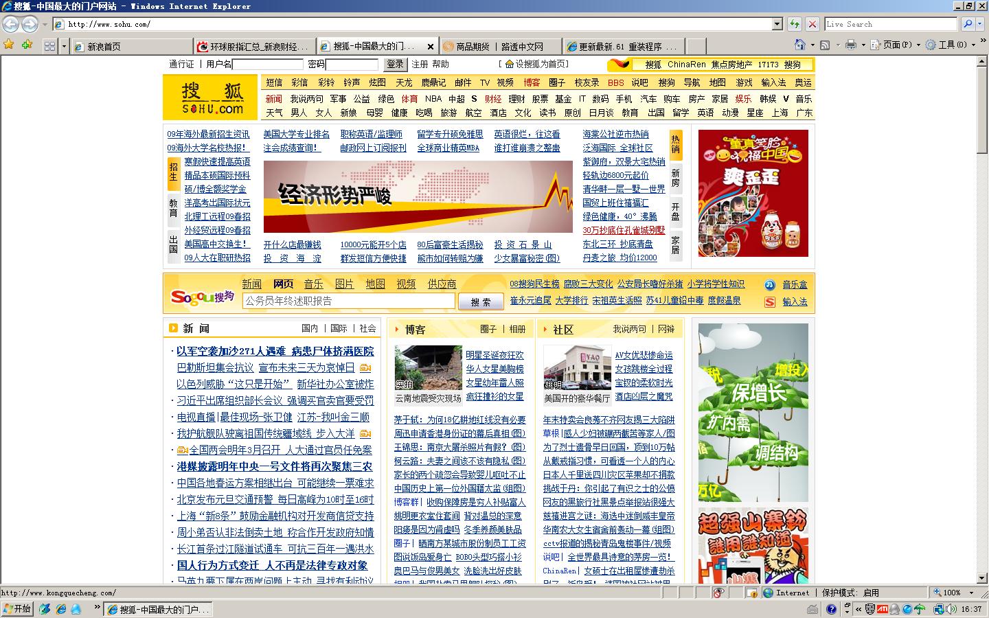This screenshot has height=618, width=989.
Task: Open the Print options dropdown arrow
Action: pos(863,45)
